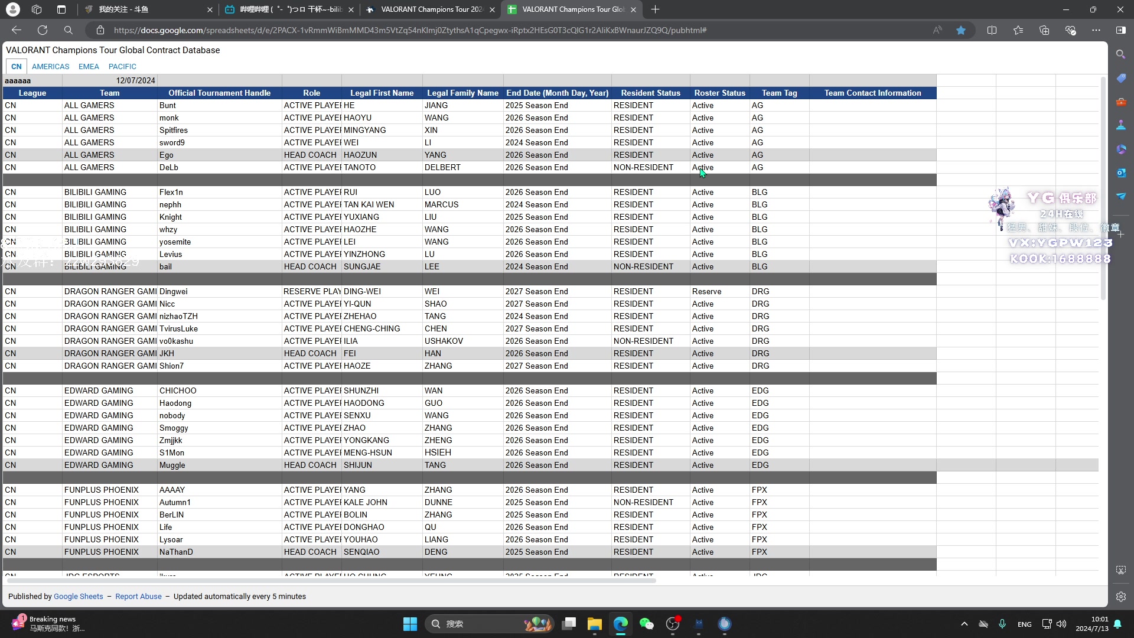Click the Outlook icon in sidebar
1134x638 pixels.
pos(1120,172)
